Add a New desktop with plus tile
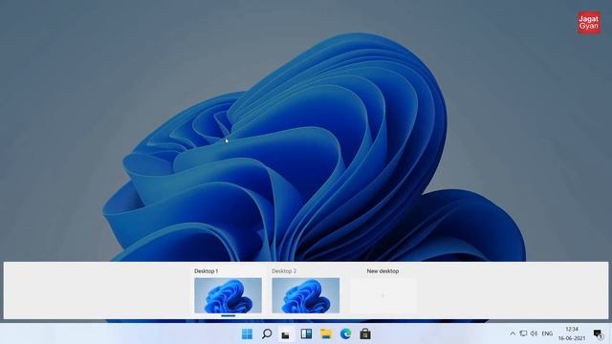The width and height of the screenshot is (612, 344). (382, 295)
